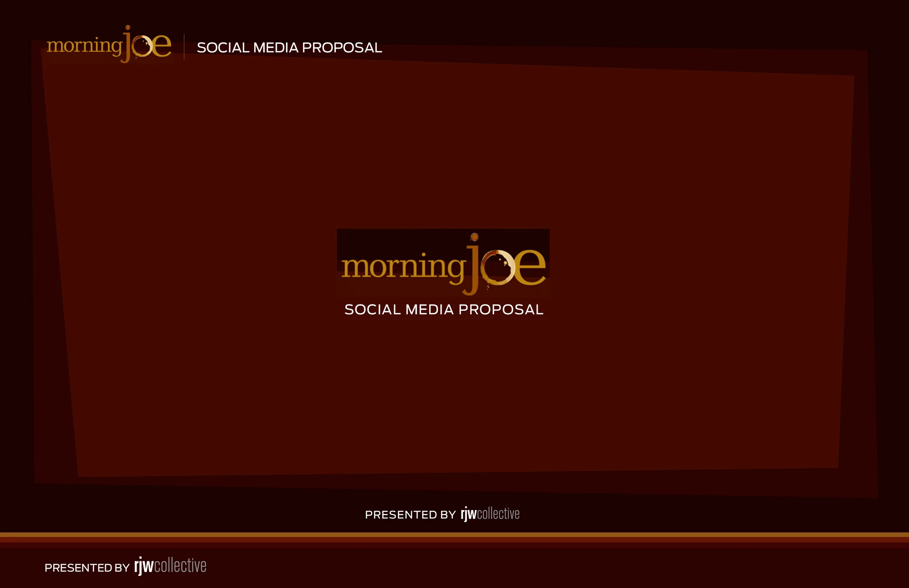
Task: Click the footer rjwcollective logo at left
Action: (170, 566)
